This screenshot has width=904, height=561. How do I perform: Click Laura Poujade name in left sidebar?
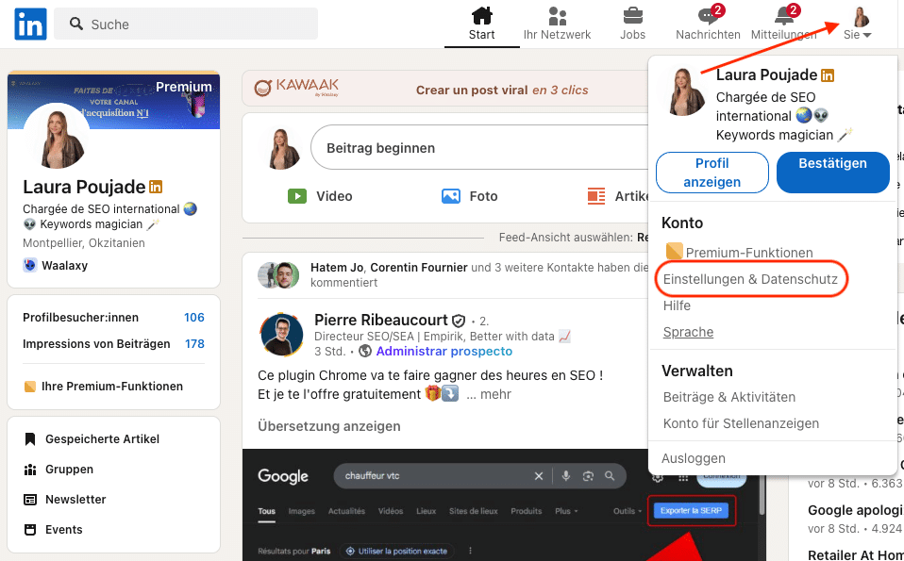pos(84,187)
